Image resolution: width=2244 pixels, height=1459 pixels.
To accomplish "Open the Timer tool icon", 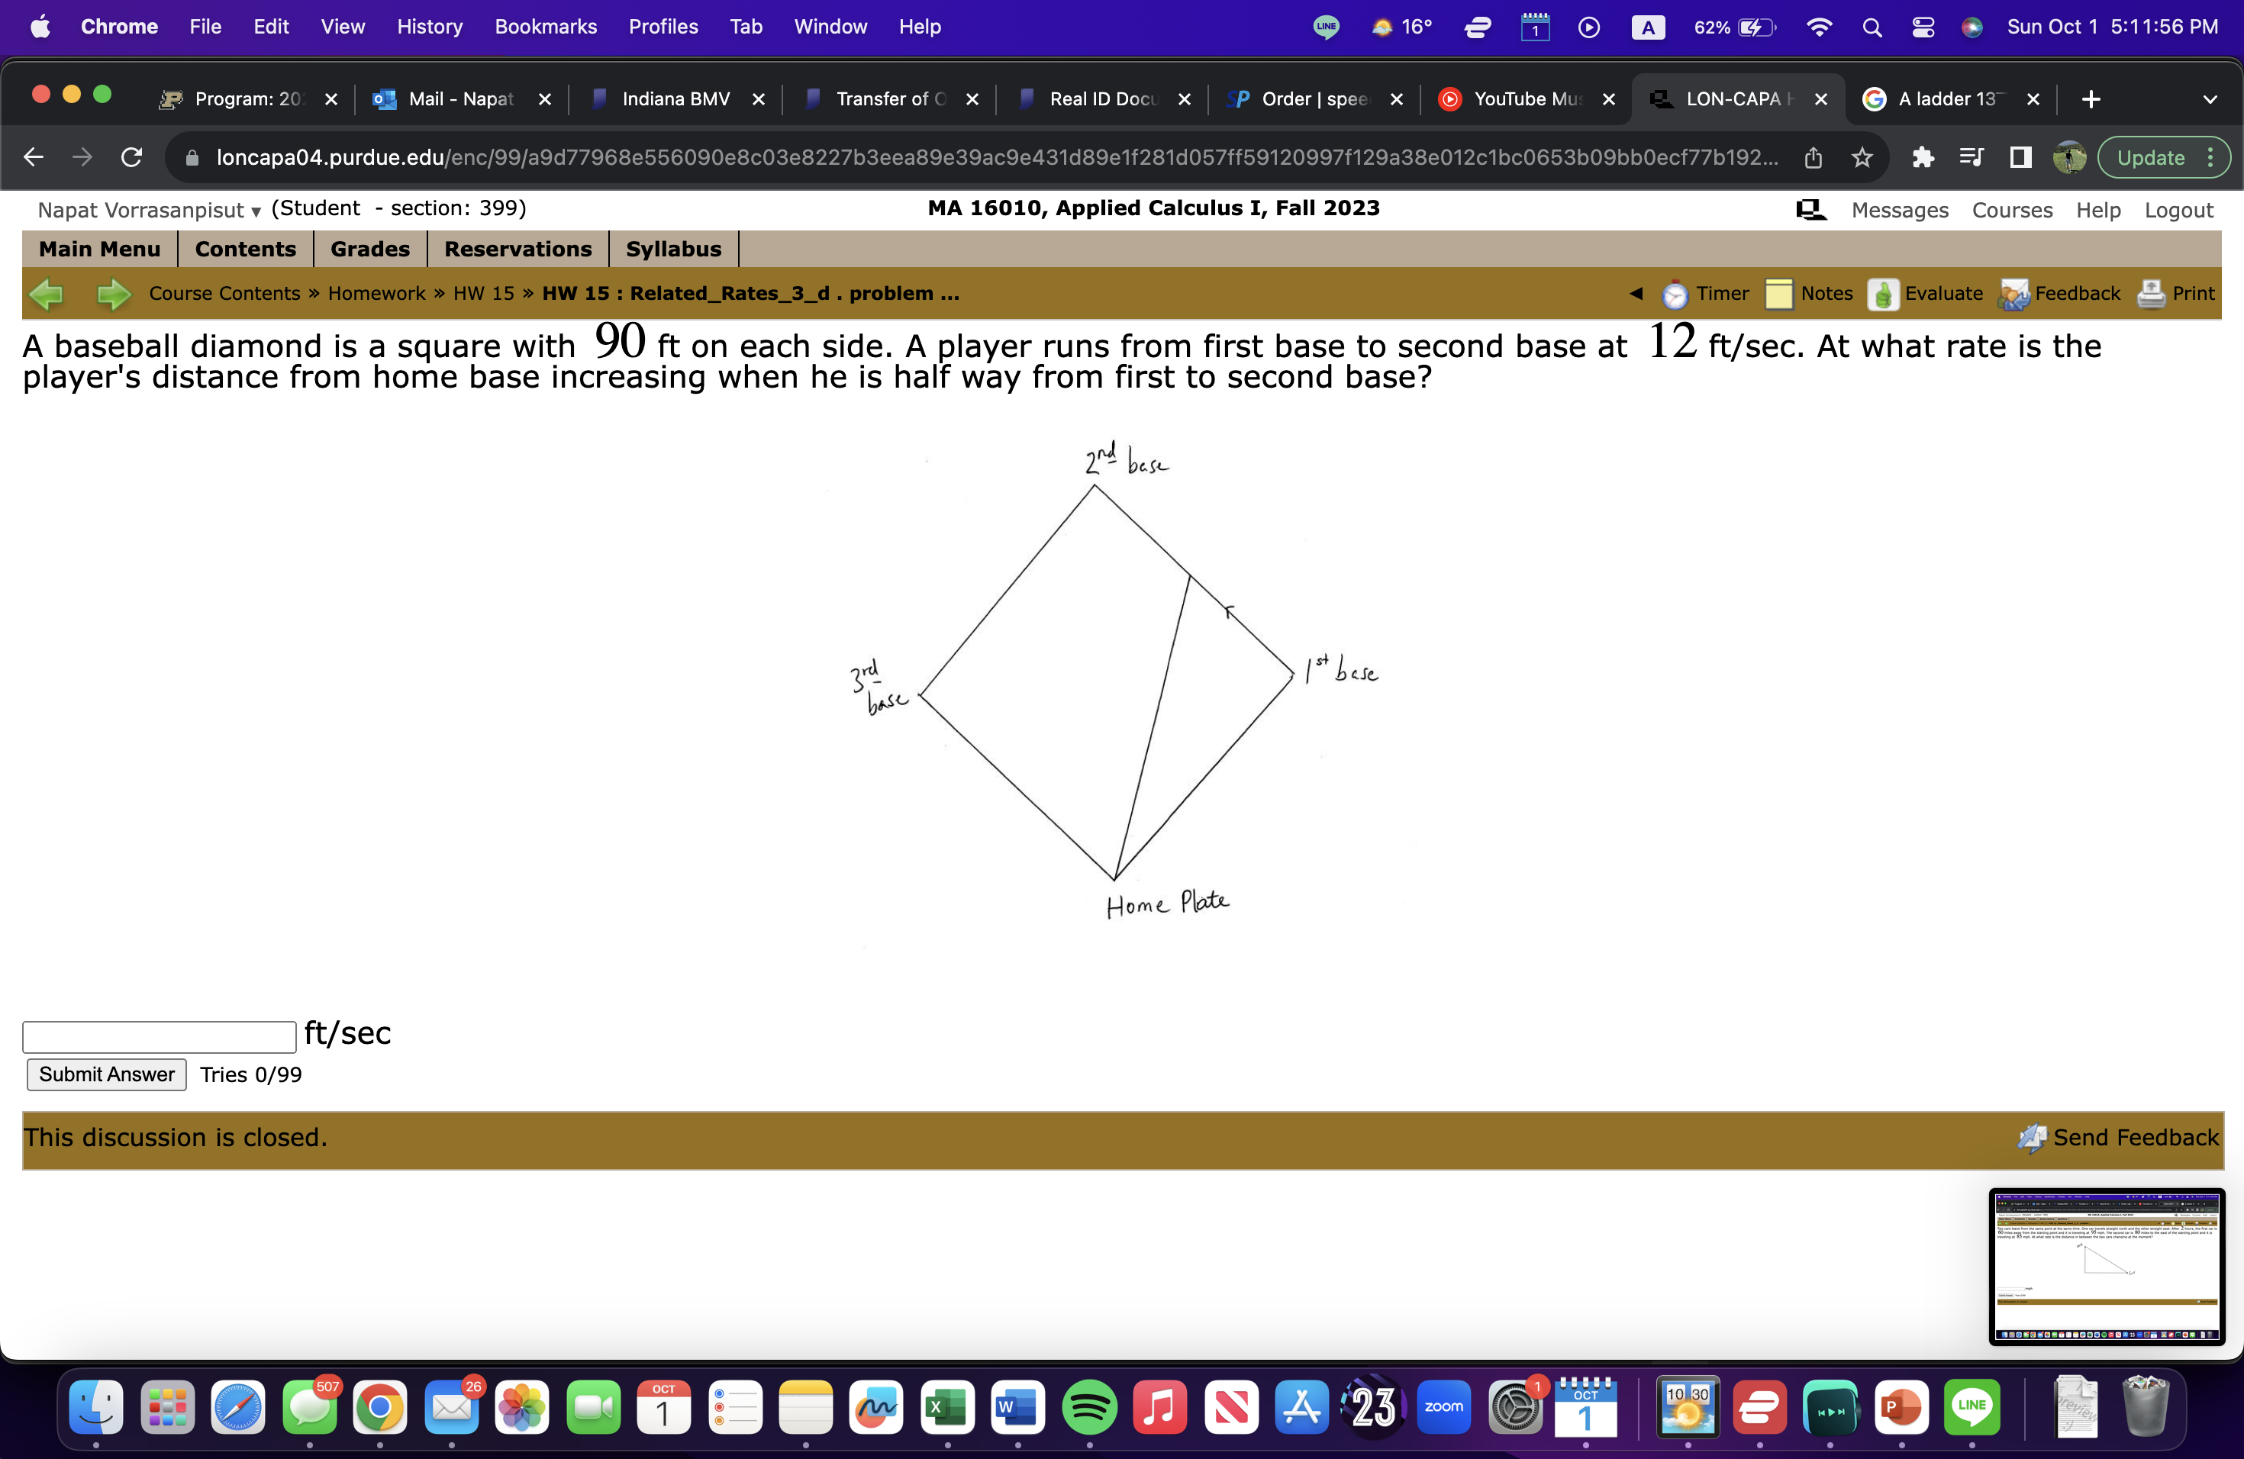I will coord(1674,294).
